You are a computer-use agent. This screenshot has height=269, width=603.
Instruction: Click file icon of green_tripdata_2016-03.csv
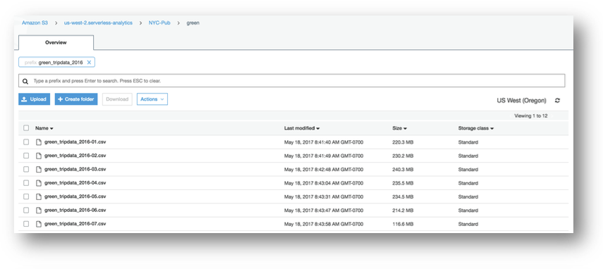[x=39, y=169]
